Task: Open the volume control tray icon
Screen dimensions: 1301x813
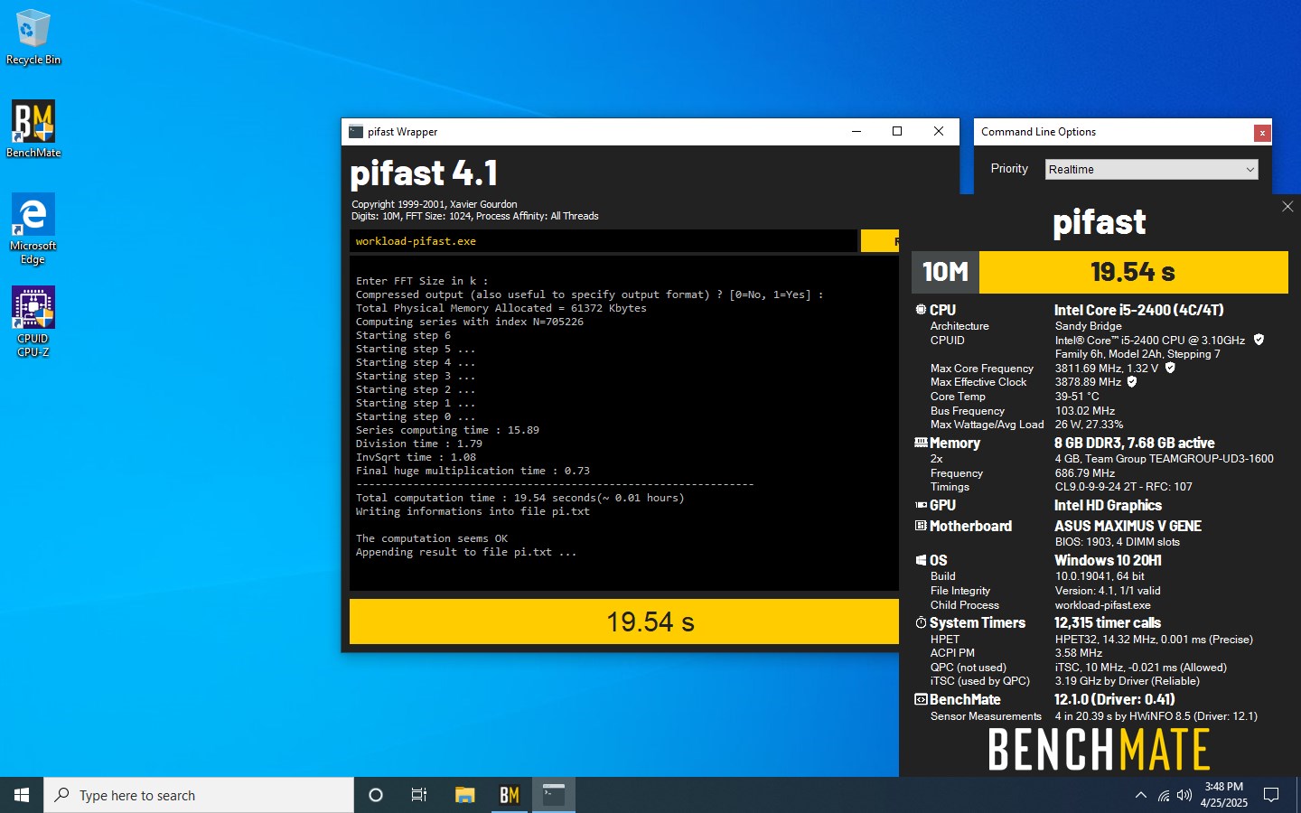Action: 1184,795
